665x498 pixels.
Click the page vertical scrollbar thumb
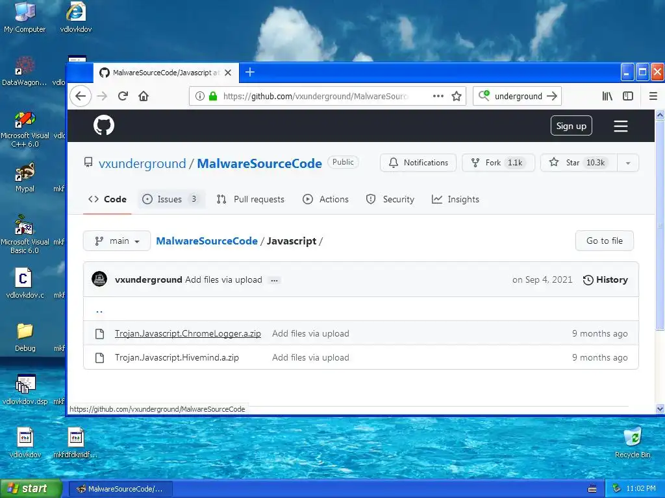660,224
